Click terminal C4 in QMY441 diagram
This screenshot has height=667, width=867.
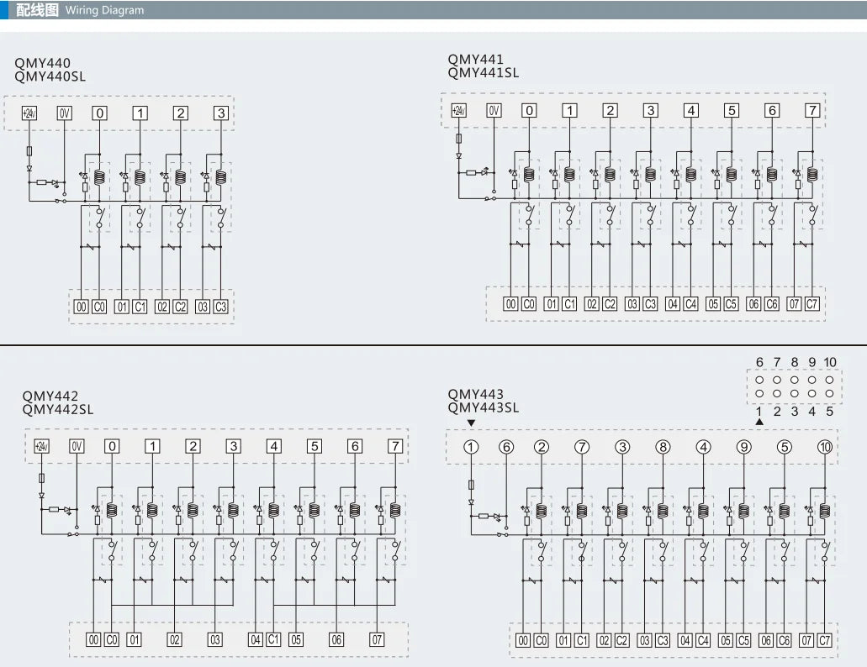click(x=690, y=304)
